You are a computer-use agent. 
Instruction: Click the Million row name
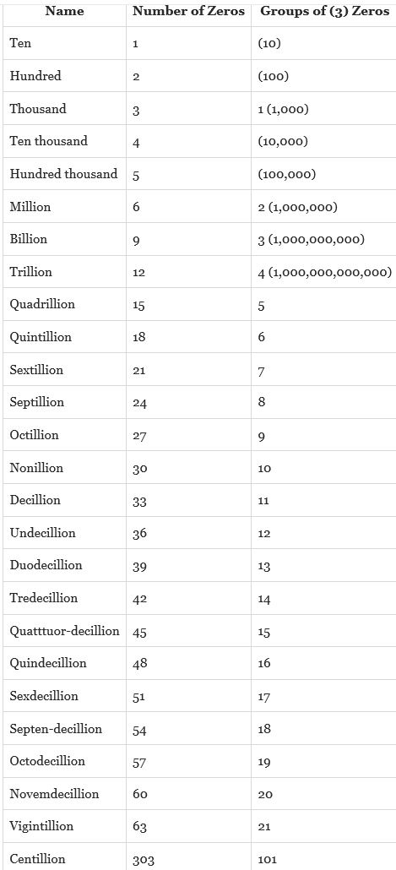(x=30, y=206)
